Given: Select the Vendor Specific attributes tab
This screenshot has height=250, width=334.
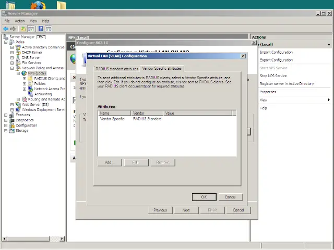Looking at the screenshot, I should tap(162, 68).
